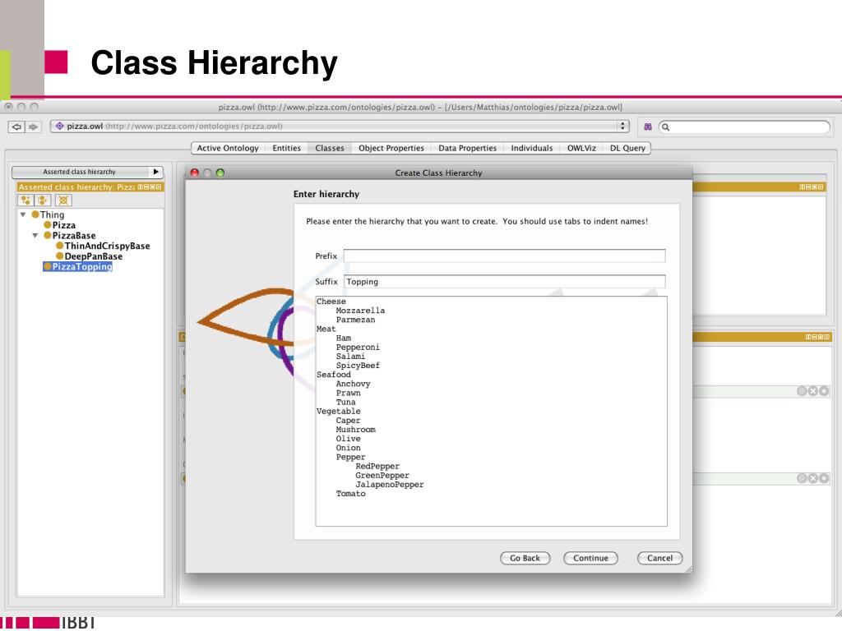The height and width of the screenshot is (631, 842).
Task: Click the 'Olive' line in the hierarchy text
Action: [348, 439]
